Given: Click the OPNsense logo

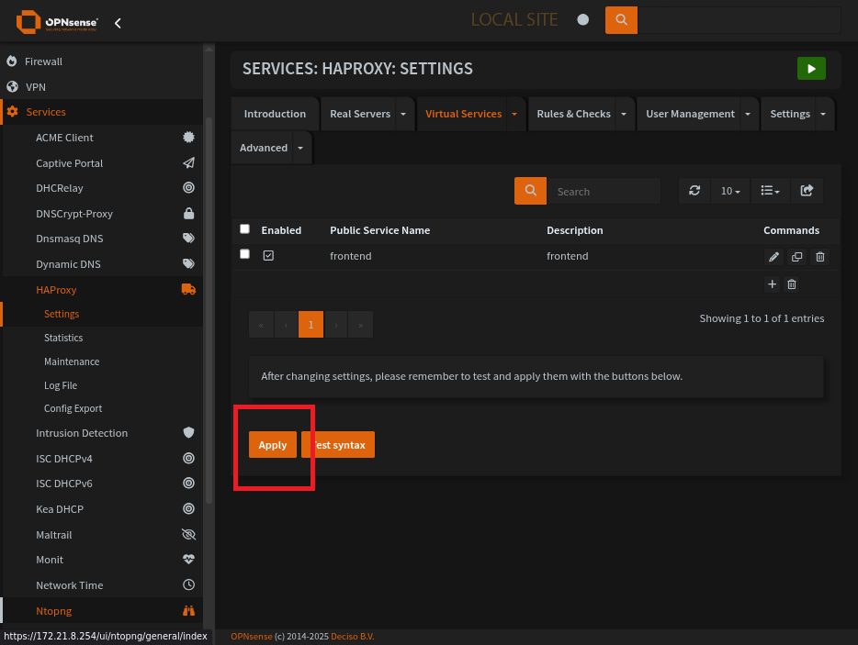Looking at the screenshot, I should [x=57, y=22].
